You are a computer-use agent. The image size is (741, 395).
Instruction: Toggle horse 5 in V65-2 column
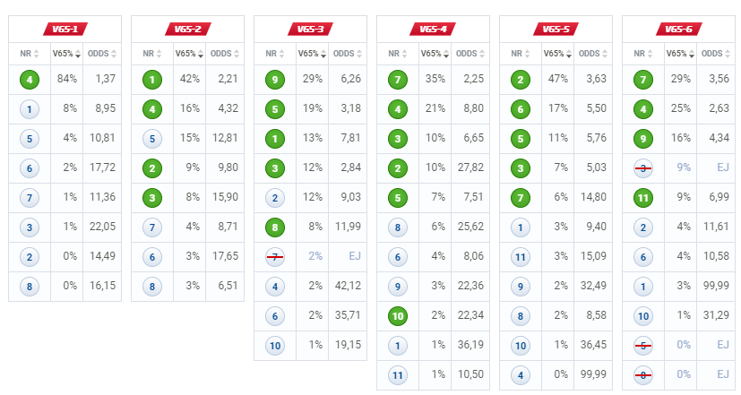pyautogui.click(x=152, y=139)
